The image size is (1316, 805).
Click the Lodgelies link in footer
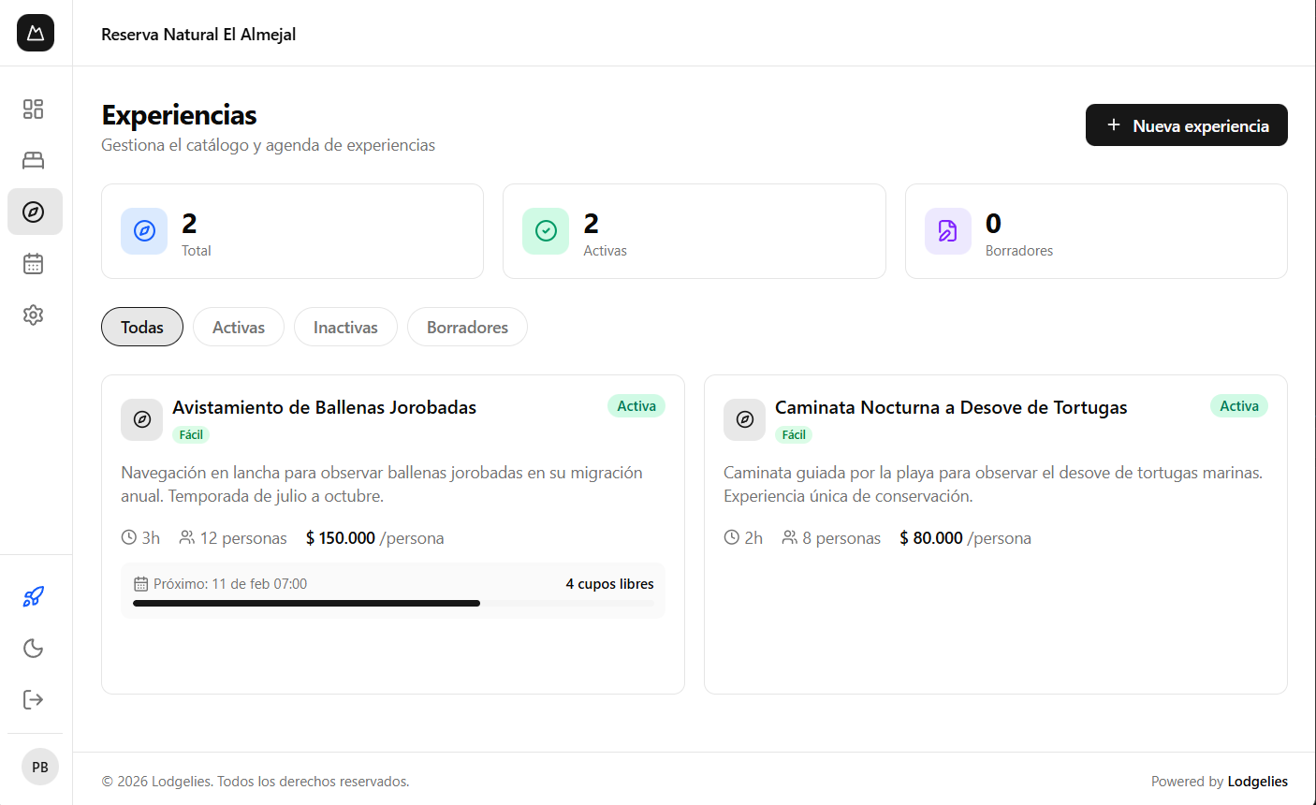tap(1257, 781)
